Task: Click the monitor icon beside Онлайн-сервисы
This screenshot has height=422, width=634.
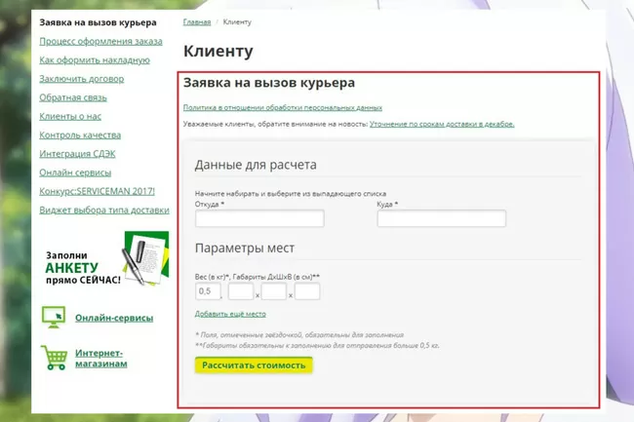Action: pyautogui.click(x=54, y=317)
